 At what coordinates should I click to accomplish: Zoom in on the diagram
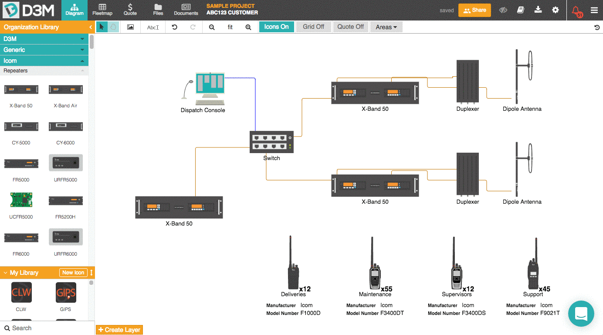coord(248,27)
